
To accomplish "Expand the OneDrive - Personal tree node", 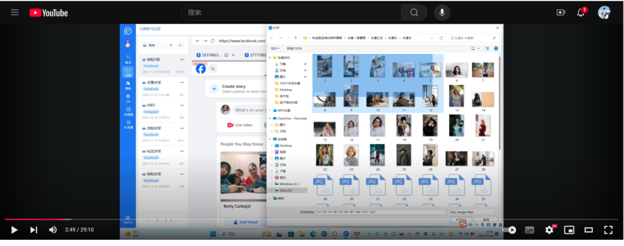I will (x=271, y=118).
